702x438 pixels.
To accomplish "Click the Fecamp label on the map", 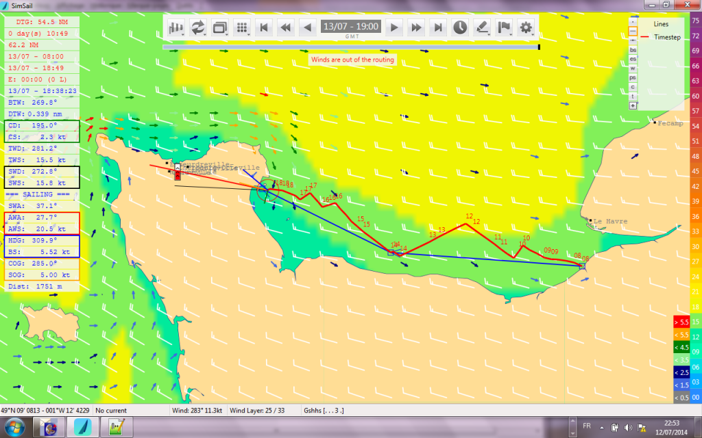I will (670, 123).
